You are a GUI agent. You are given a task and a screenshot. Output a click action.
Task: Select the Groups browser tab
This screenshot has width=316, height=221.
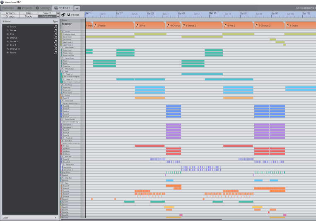pos(10,16)
